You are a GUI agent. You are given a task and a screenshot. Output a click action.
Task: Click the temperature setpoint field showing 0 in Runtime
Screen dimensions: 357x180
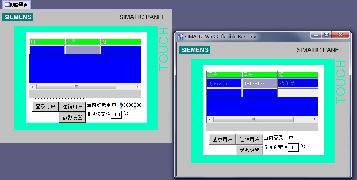pos(293,148)
